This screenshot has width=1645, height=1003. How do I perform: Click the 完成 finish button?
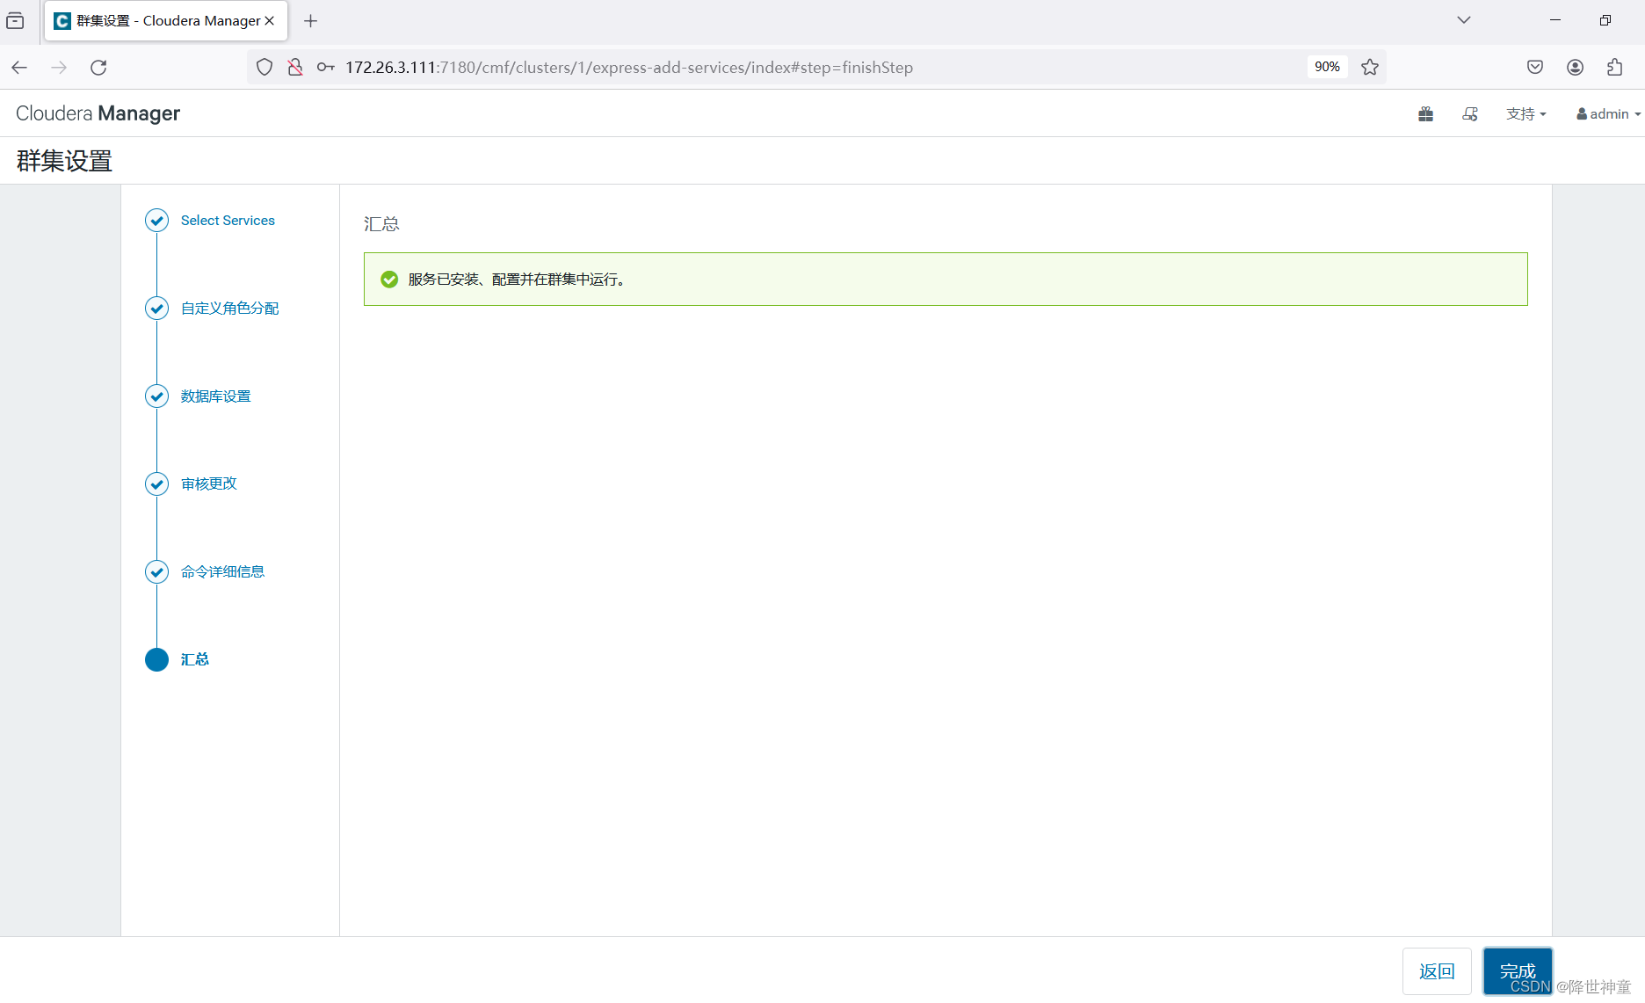coord(1518,971)
